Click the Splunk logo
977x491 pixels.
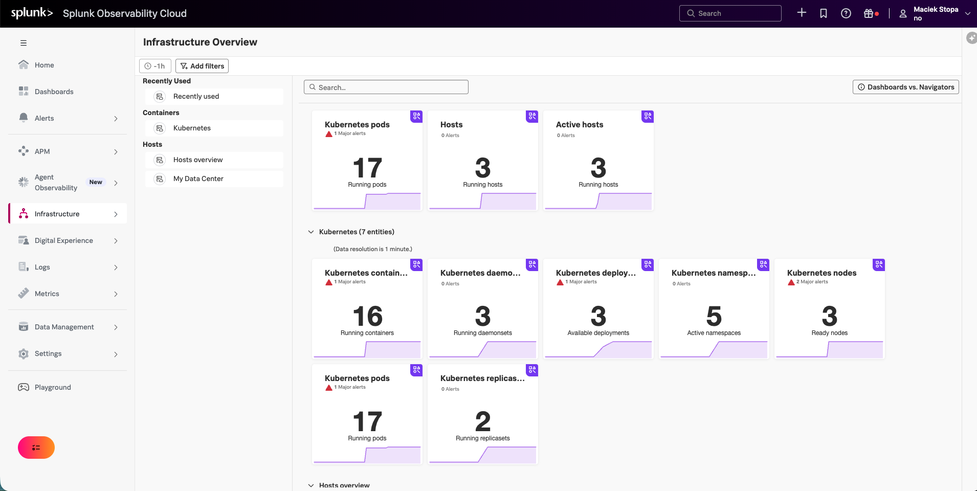point(32,13)
